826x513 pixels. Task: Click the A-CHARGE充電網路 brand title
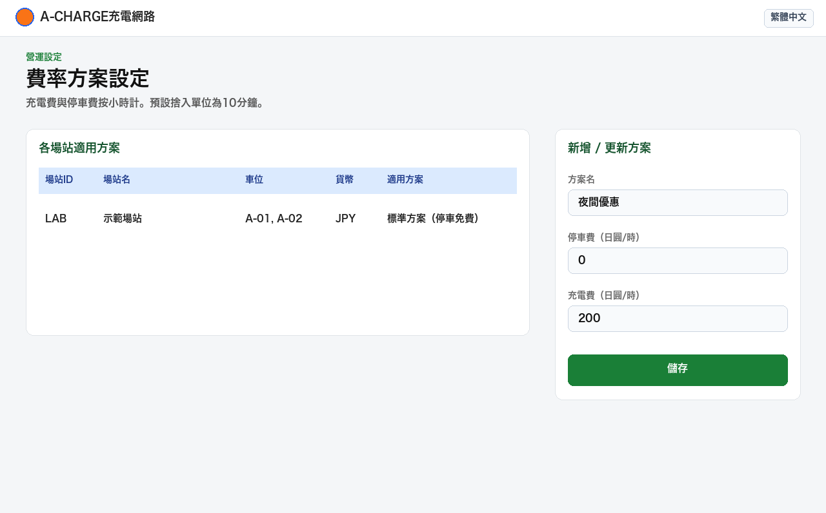[97, 17]
